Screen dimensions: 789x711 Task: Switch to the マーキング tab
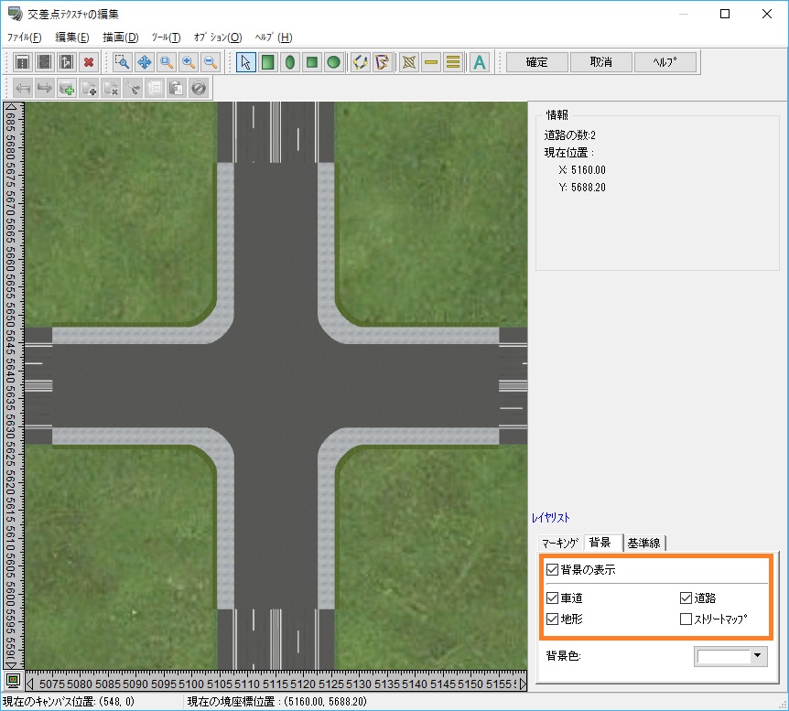(x=559, y=543)
